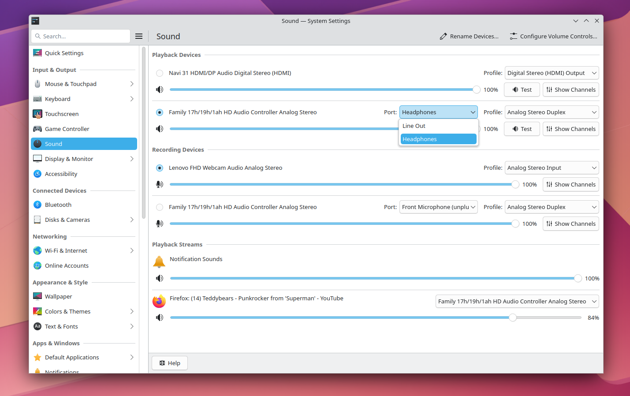Mute Family 17h recording device microphone icon
The image size is (630, 396).
160,224
